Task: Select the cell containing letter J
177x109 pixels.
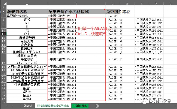Action: point(127,52)
